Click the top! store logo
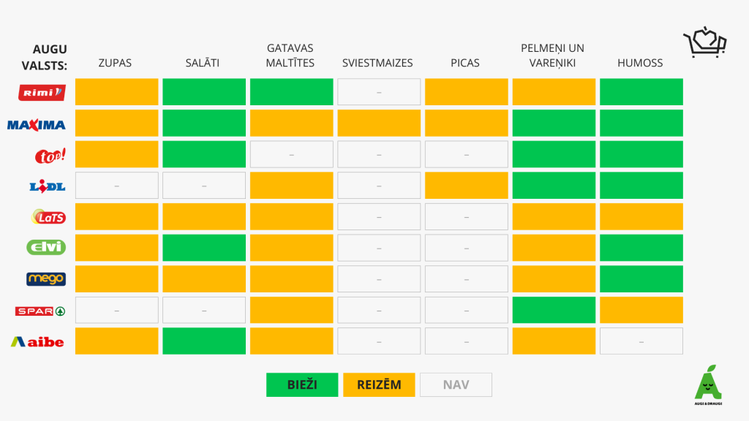This screenshot has width=749, height=421. click(50, 156)
